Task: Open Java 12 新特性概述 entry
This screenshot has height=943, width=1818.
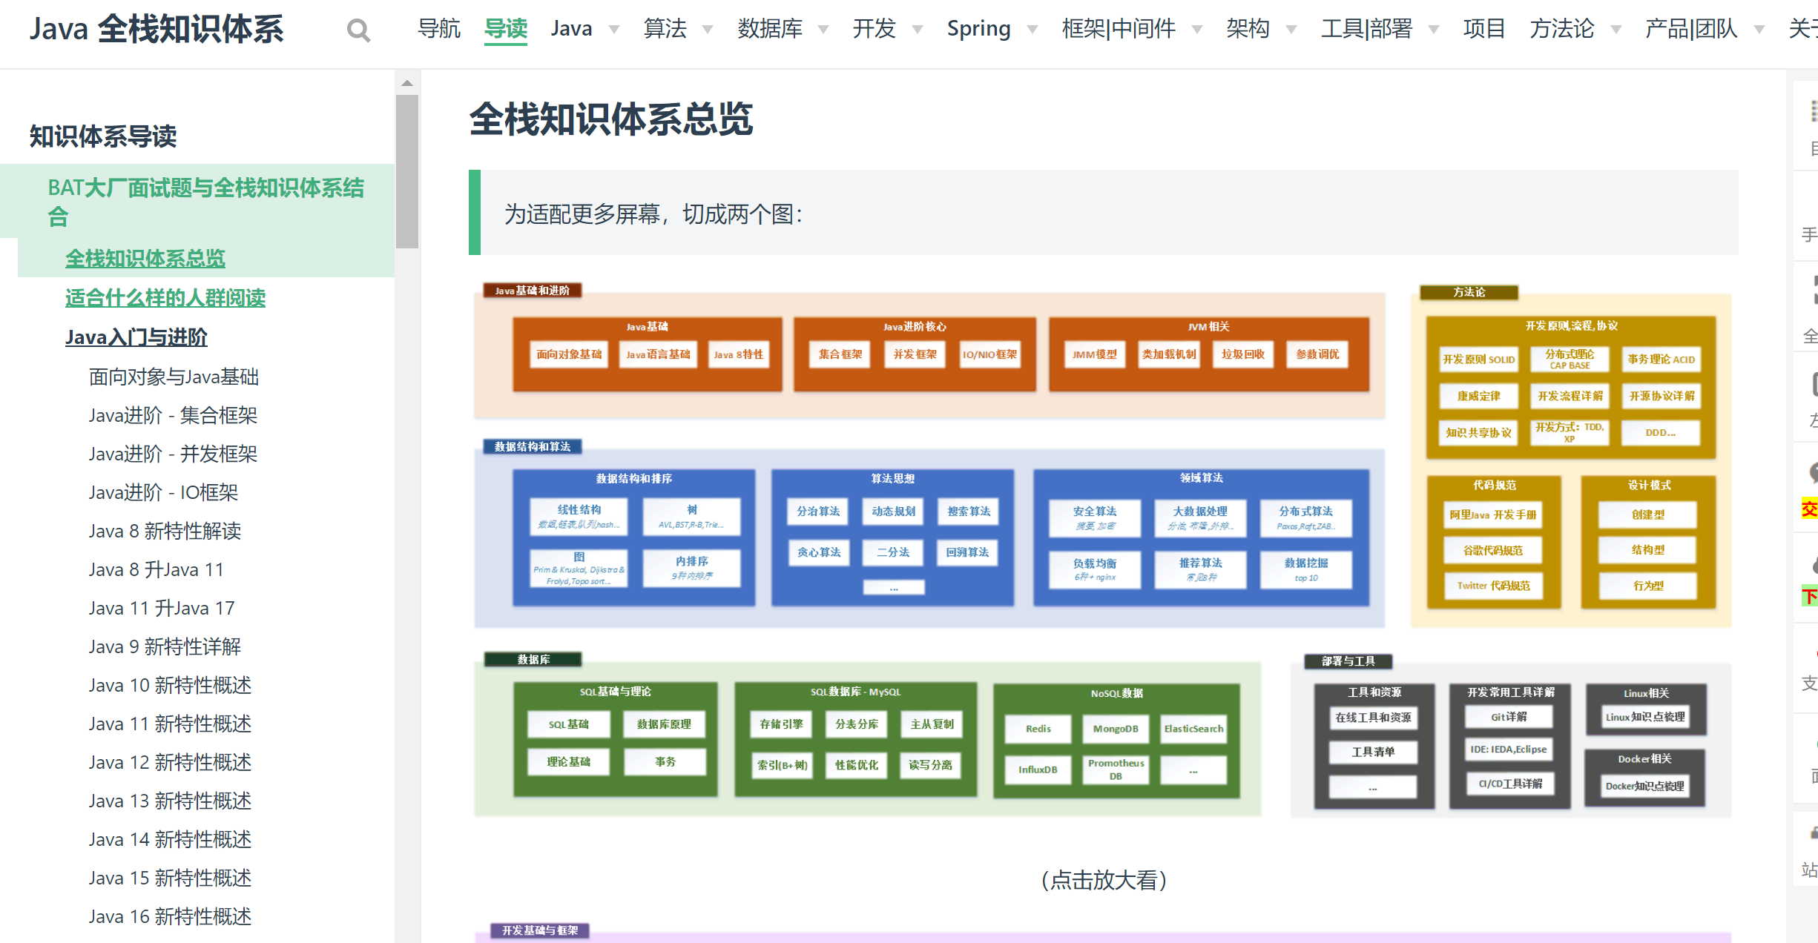Action: [170, 762]
